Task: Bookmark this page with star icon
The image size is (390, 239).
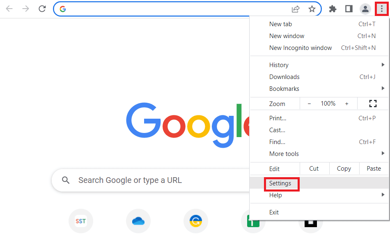Action: click(312, 9)
